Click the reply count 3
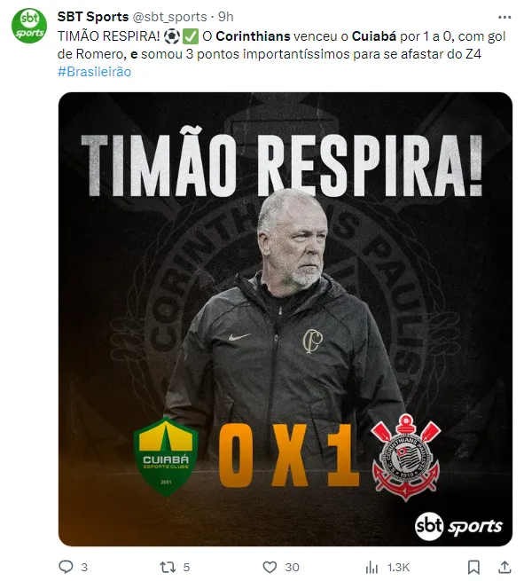 click(84, 568)
